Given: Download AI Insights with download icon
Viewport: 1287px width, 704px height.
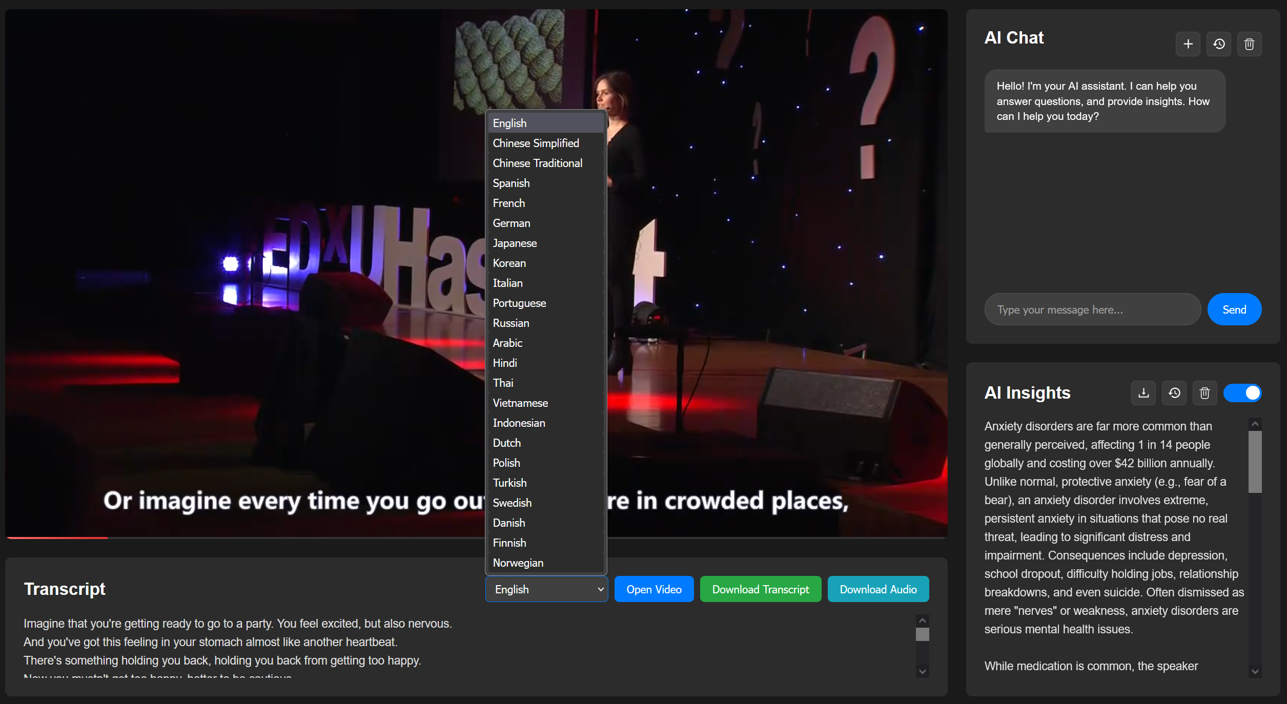Looking at the screenshot, I should pyautogui.click(x=1143, y=393).
